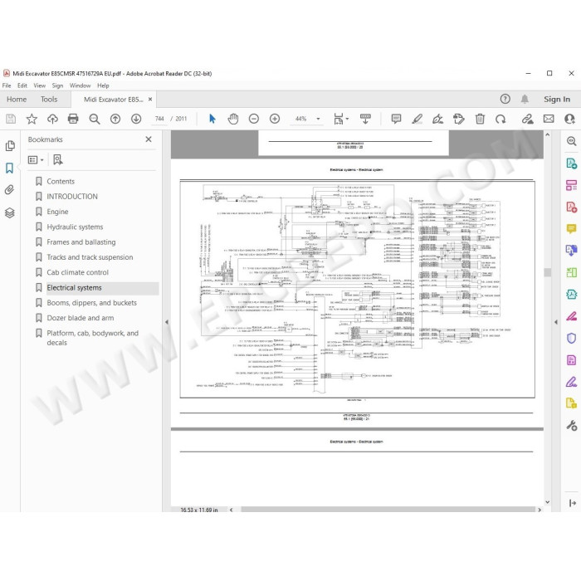Screen dimensions: 581x581
Task: Open the File menu
Action: [7, 85]
